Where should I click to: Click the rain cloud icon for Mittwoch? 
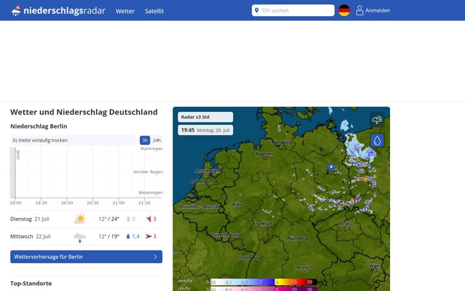pyautogui.click(x=80, y=237)
